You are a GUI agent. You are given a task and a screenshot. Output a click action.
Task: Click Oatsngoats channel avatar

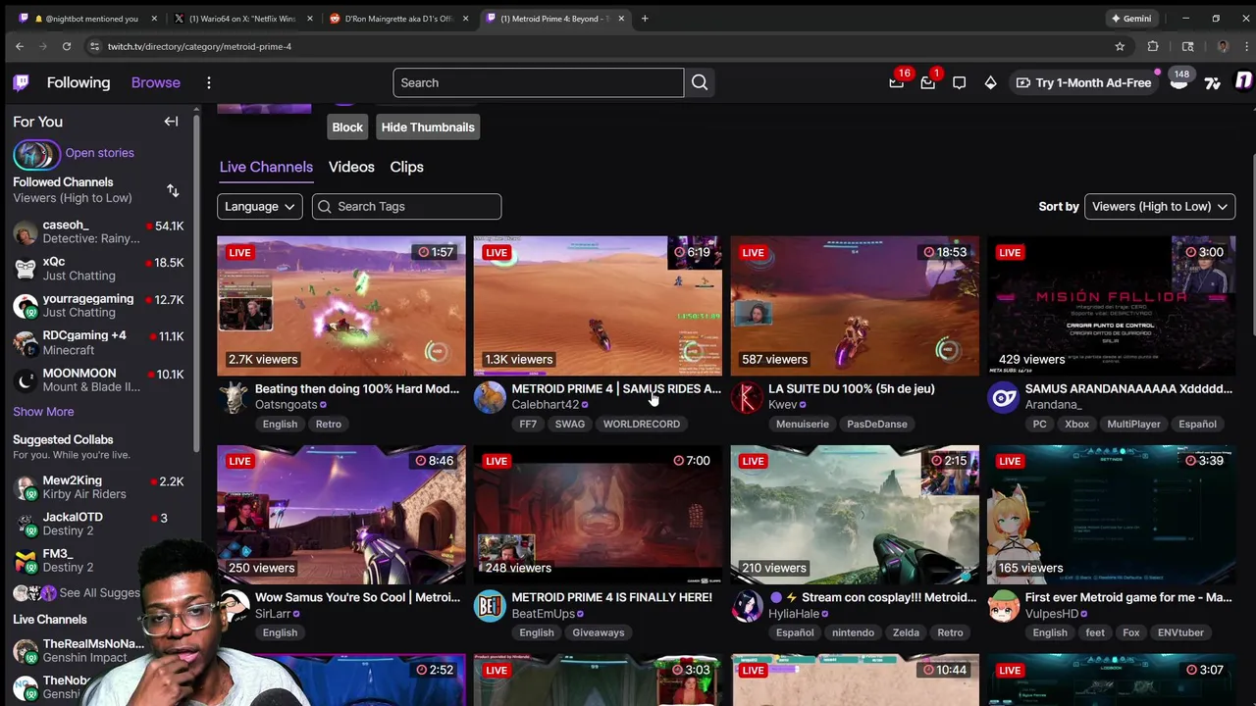[x=233, y=397]
